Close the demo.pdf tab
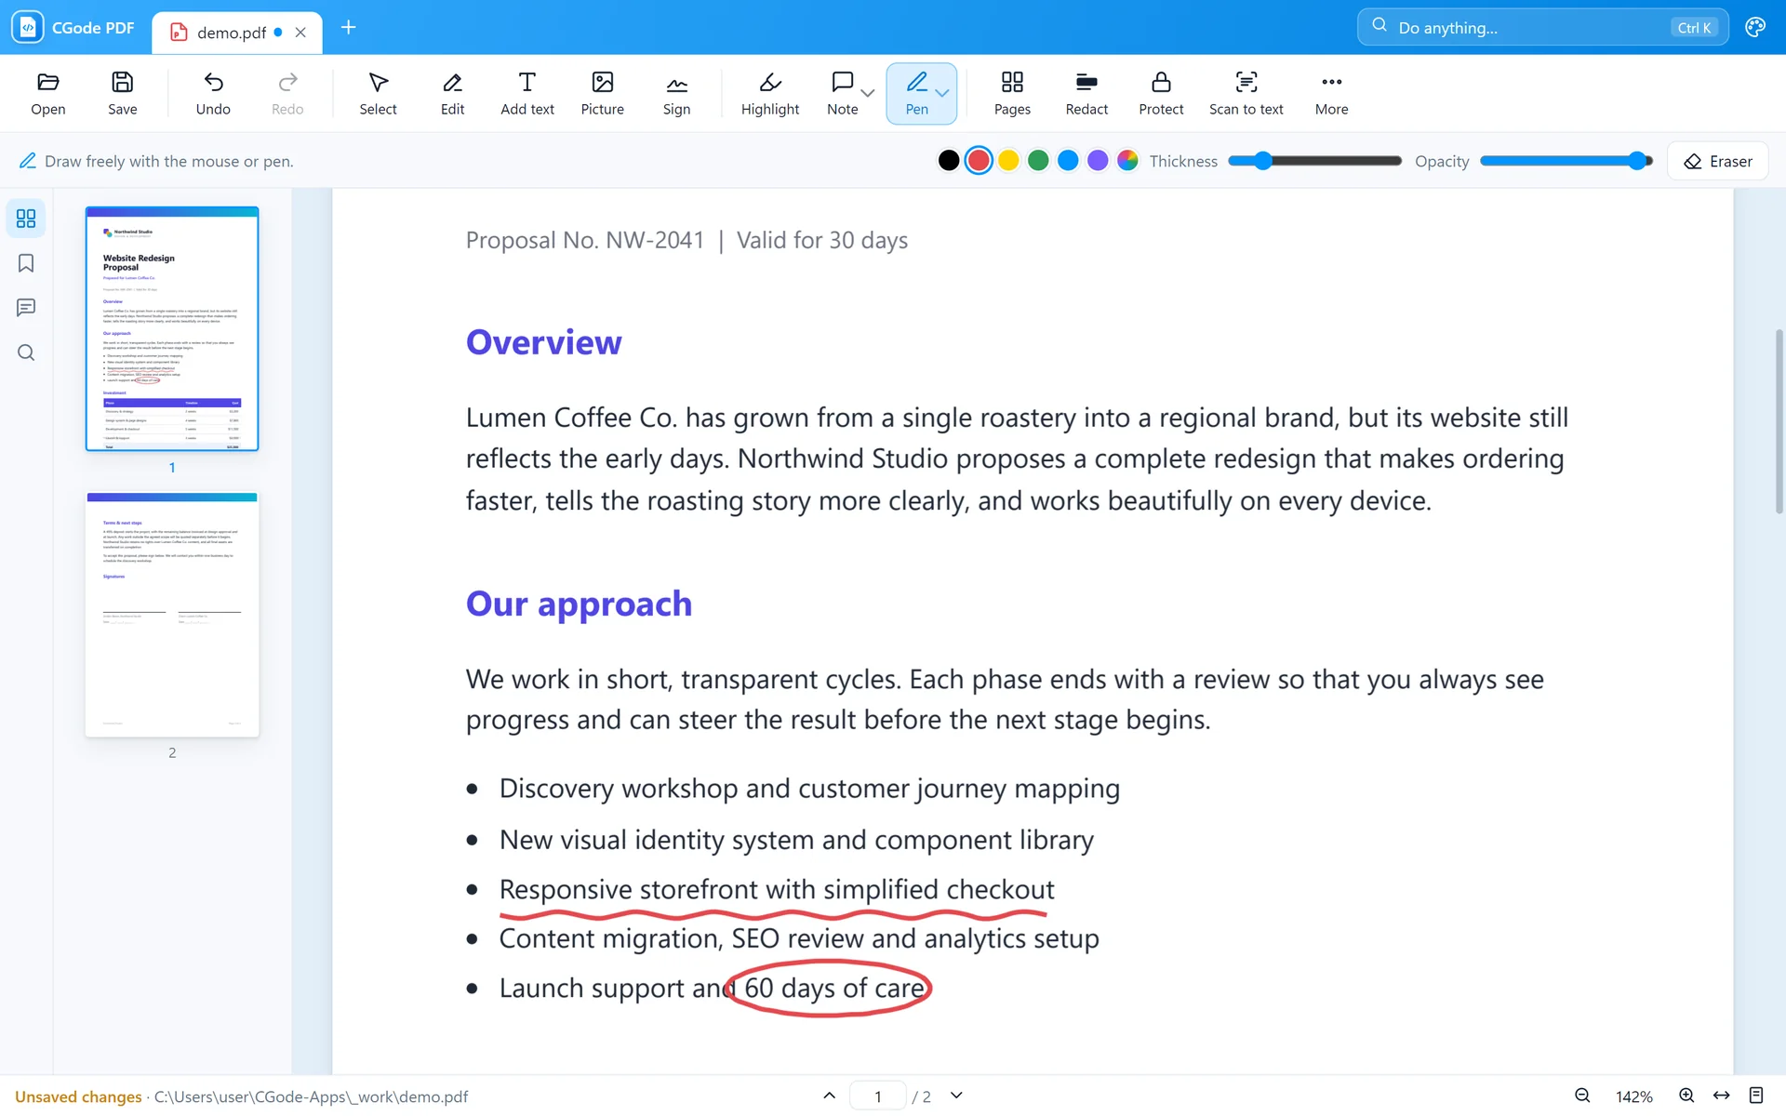 pyautogui.click(x=300, y=33)
